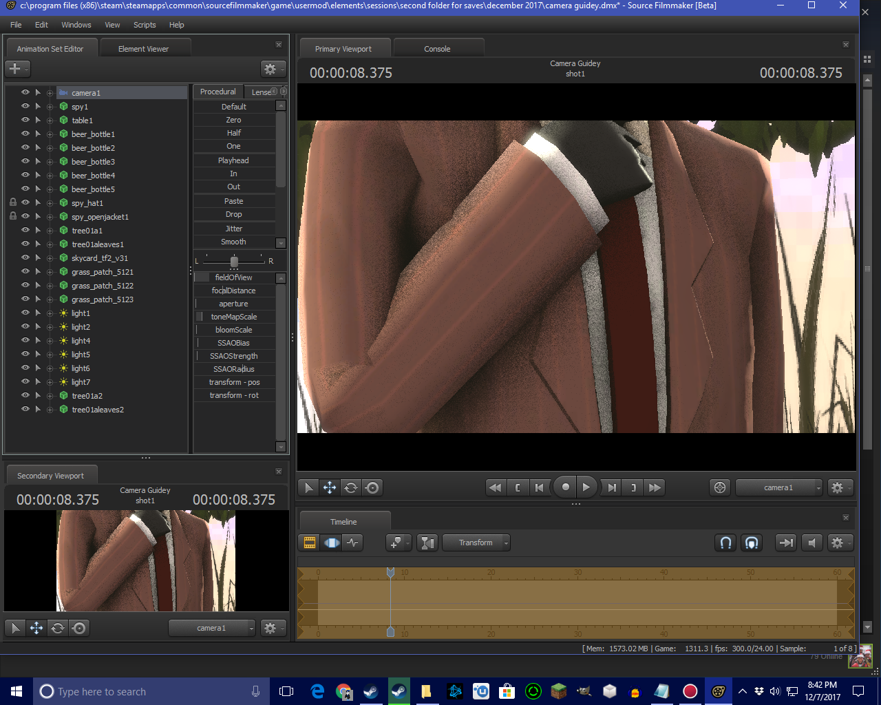Toggle the second magnet snap icon in Timeline
Image resolution: width=881 pixels, height=705 pixels.
[x=752, y=543]
